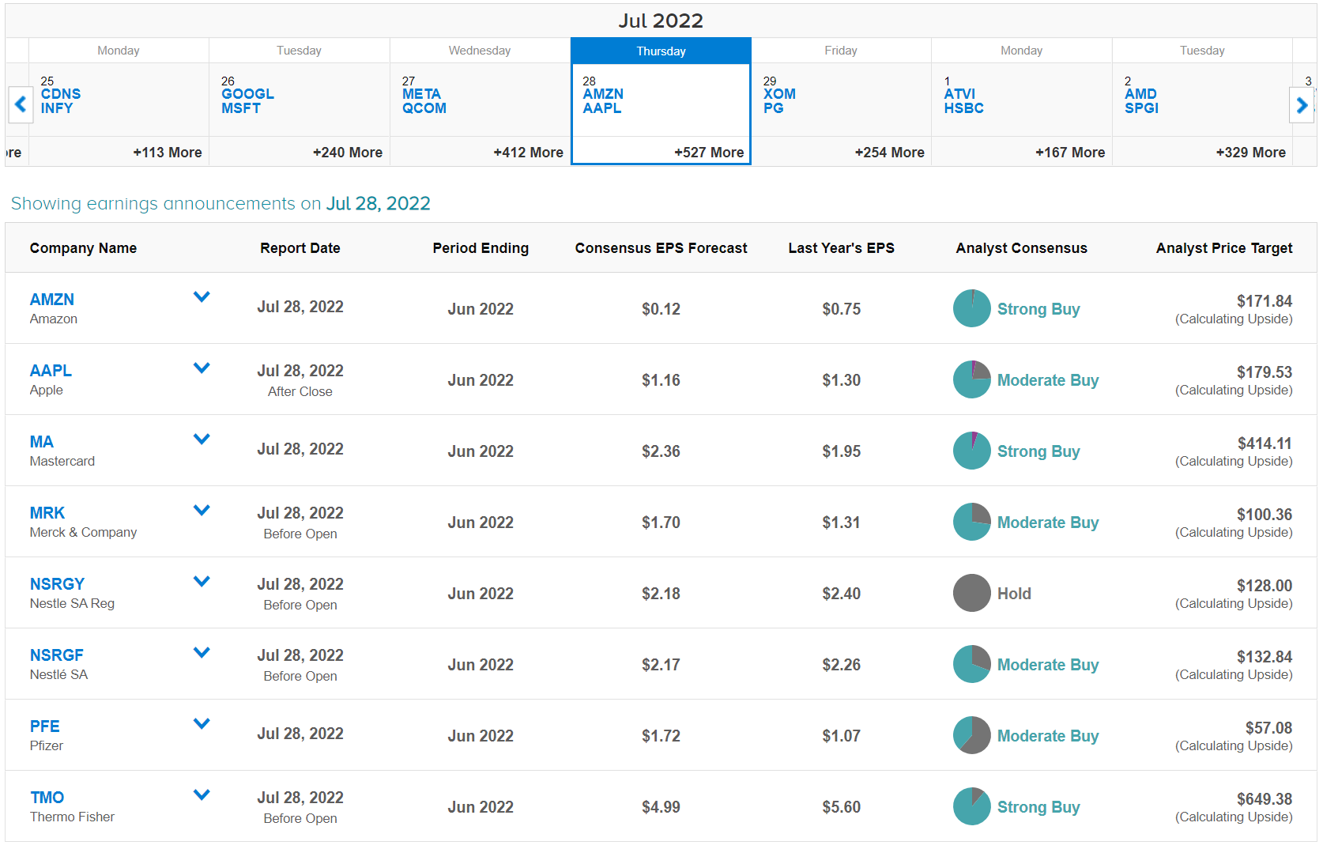
Task: Select Tuesday 2 calendar day
Action: coord(1202,101)
